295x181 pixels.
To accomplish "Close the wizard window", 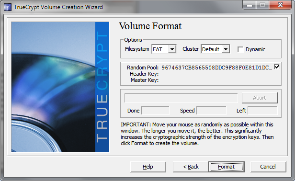I will pyautogui.click(x=280, y=5).
